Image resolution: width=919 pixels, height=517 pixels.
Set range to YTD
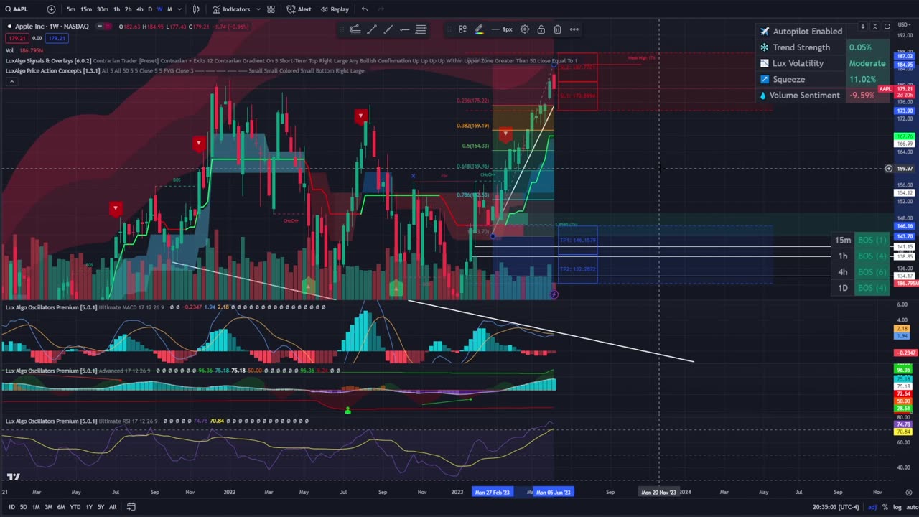click(75, 507)
